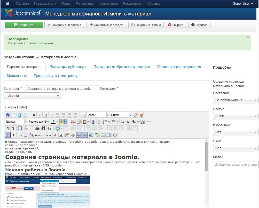Click the scissors Cut icon
259x208 pixels.
tap(73, 122)
